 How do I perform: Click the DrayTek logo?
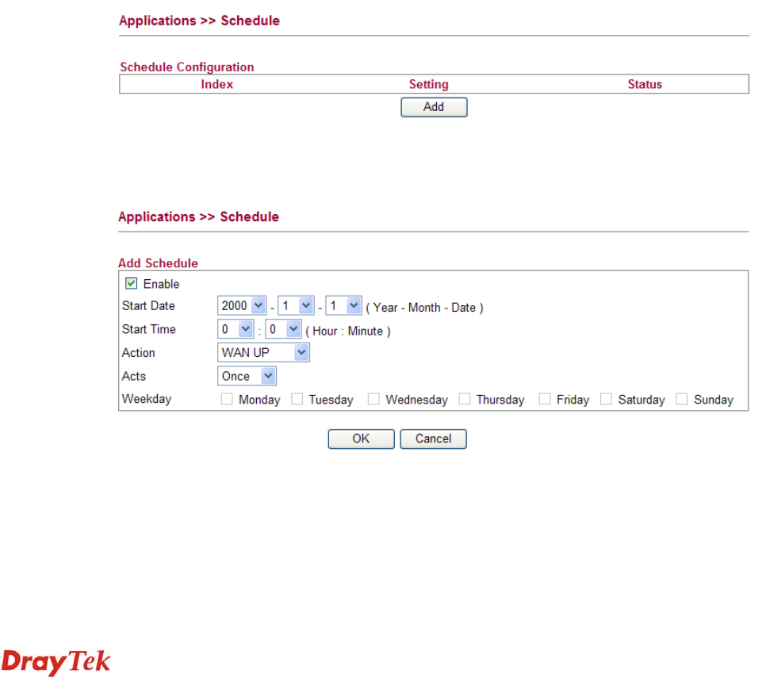56,662
